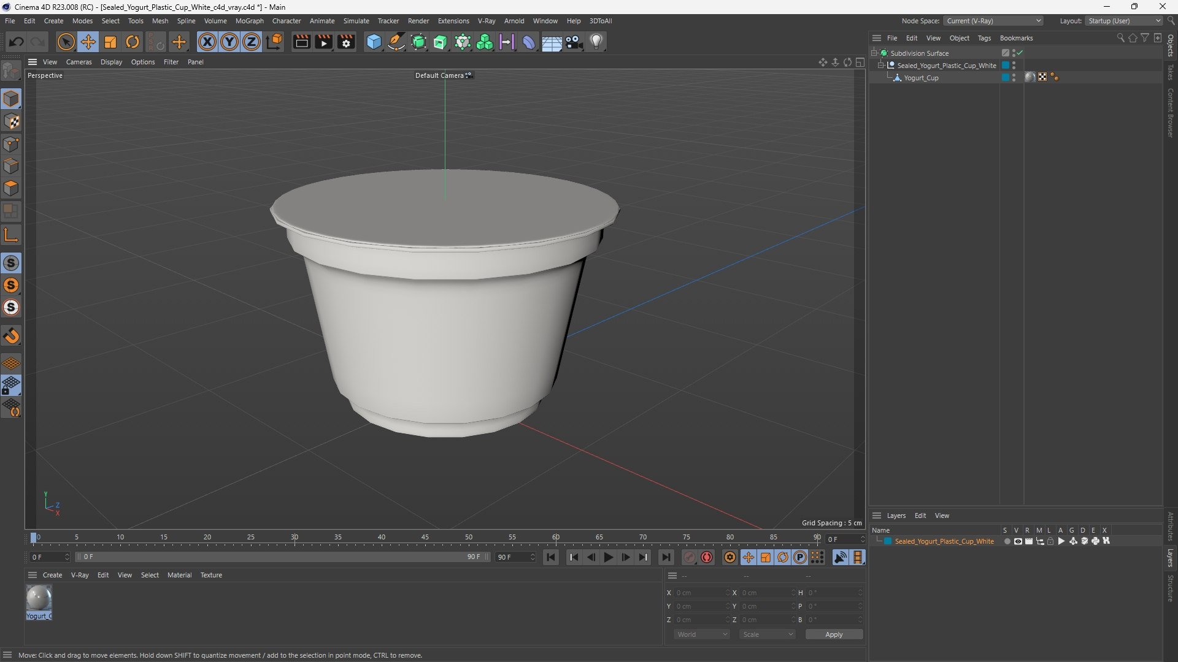Add a Light object bulb icon
1178x662 pixels.
[596, 42]
